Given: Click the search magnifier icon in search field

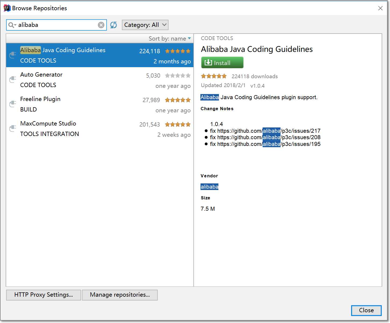Looking at the screenshot, I should pos(12,25).
